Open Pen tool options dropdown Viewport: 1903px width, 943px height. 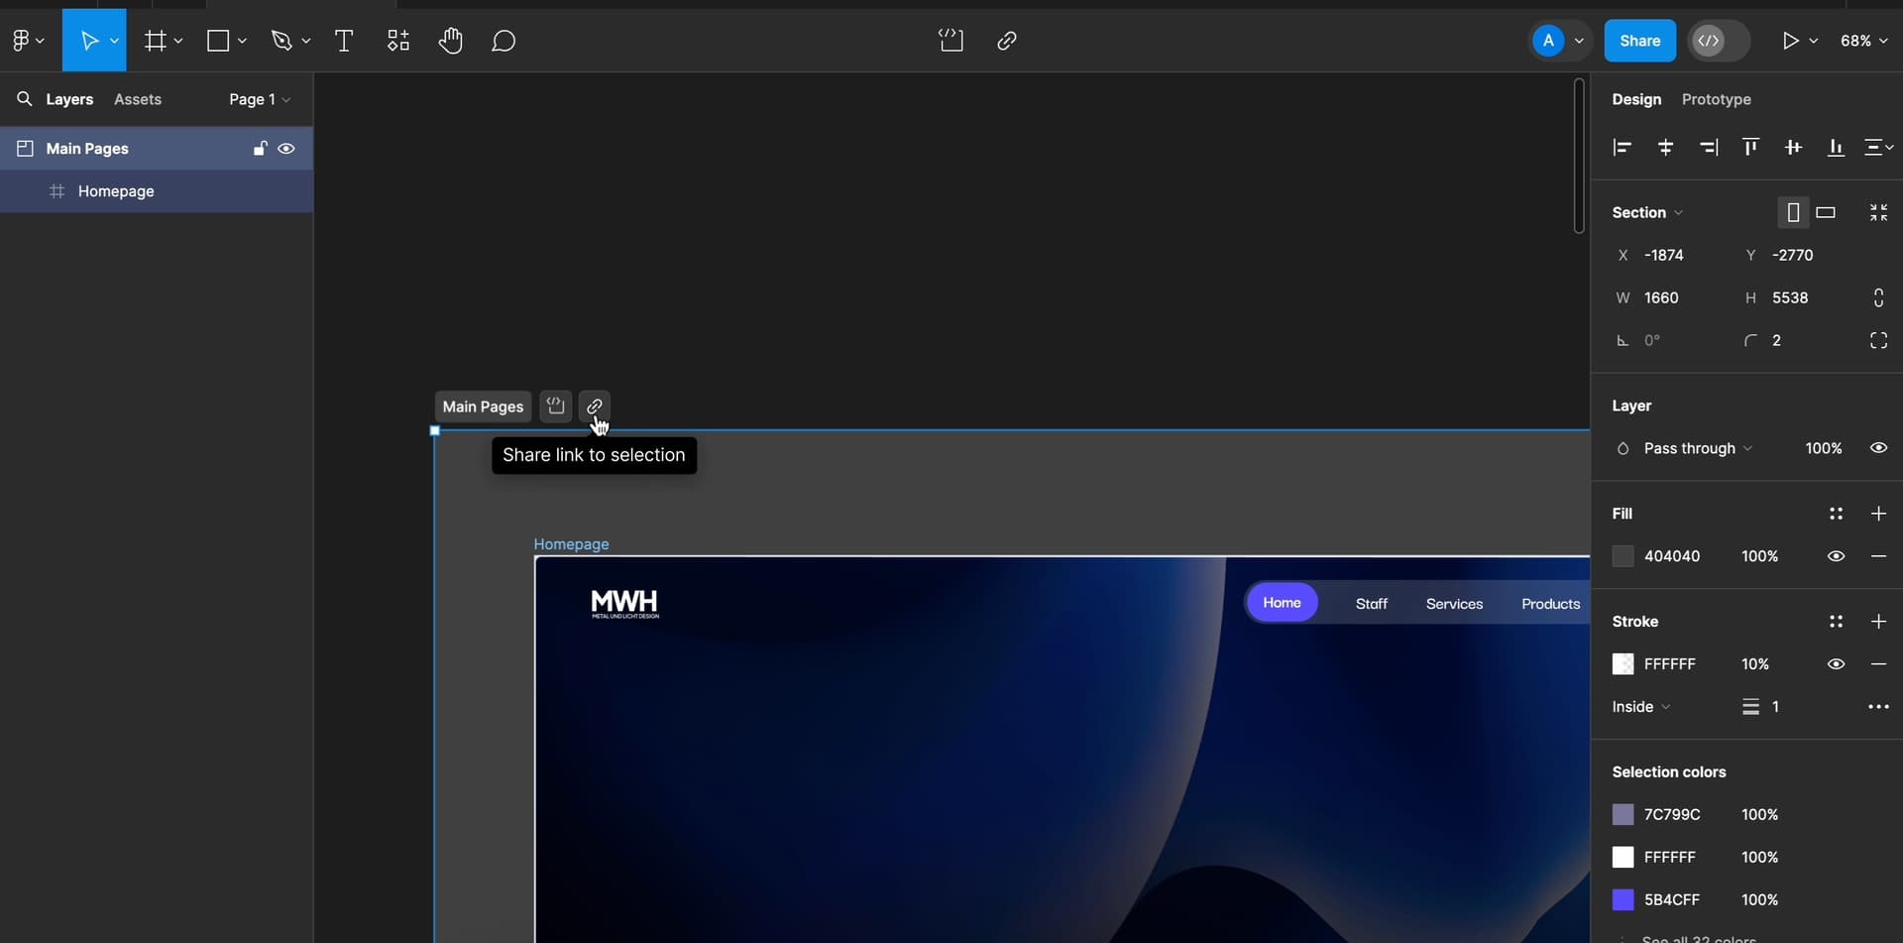[306, 41]
